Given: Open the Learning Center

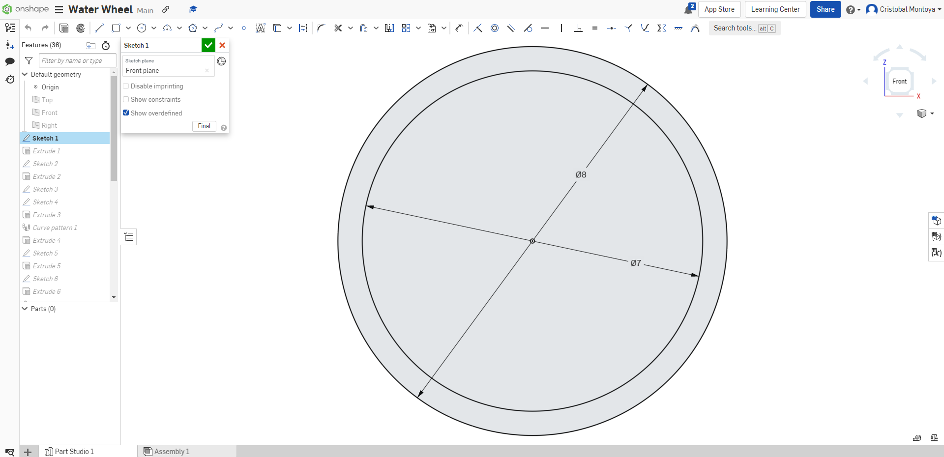Looking at the screenshot, I should 775,9.
